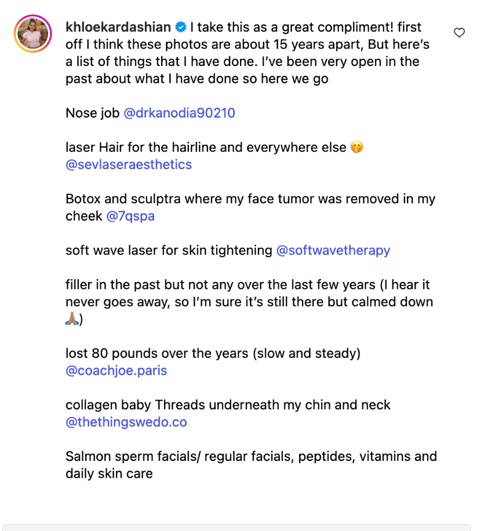Viewport: 477px width, 531px height.
Task: Like the comment with the heart icon
Action: pos(459,33)
